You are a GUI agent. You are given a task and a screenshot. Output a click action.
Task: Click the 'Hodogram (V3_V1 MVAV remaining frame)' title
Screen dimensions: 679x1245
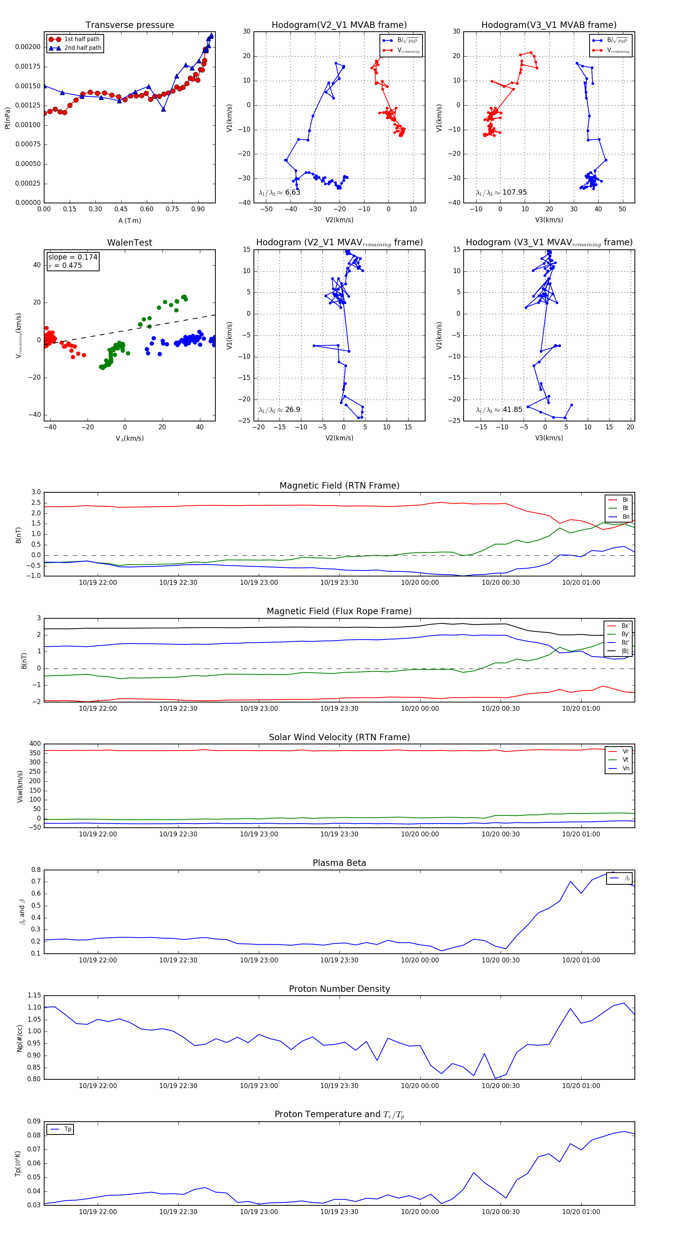[x=549, y=243]
